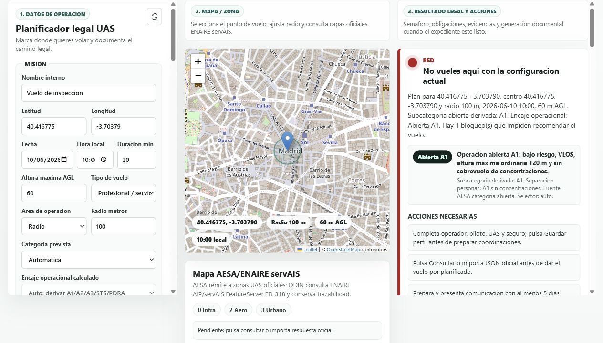Click the Pulsa Consultar o importa JSON action
This screenshot has width=603, height=343.
tap(494, 267)
